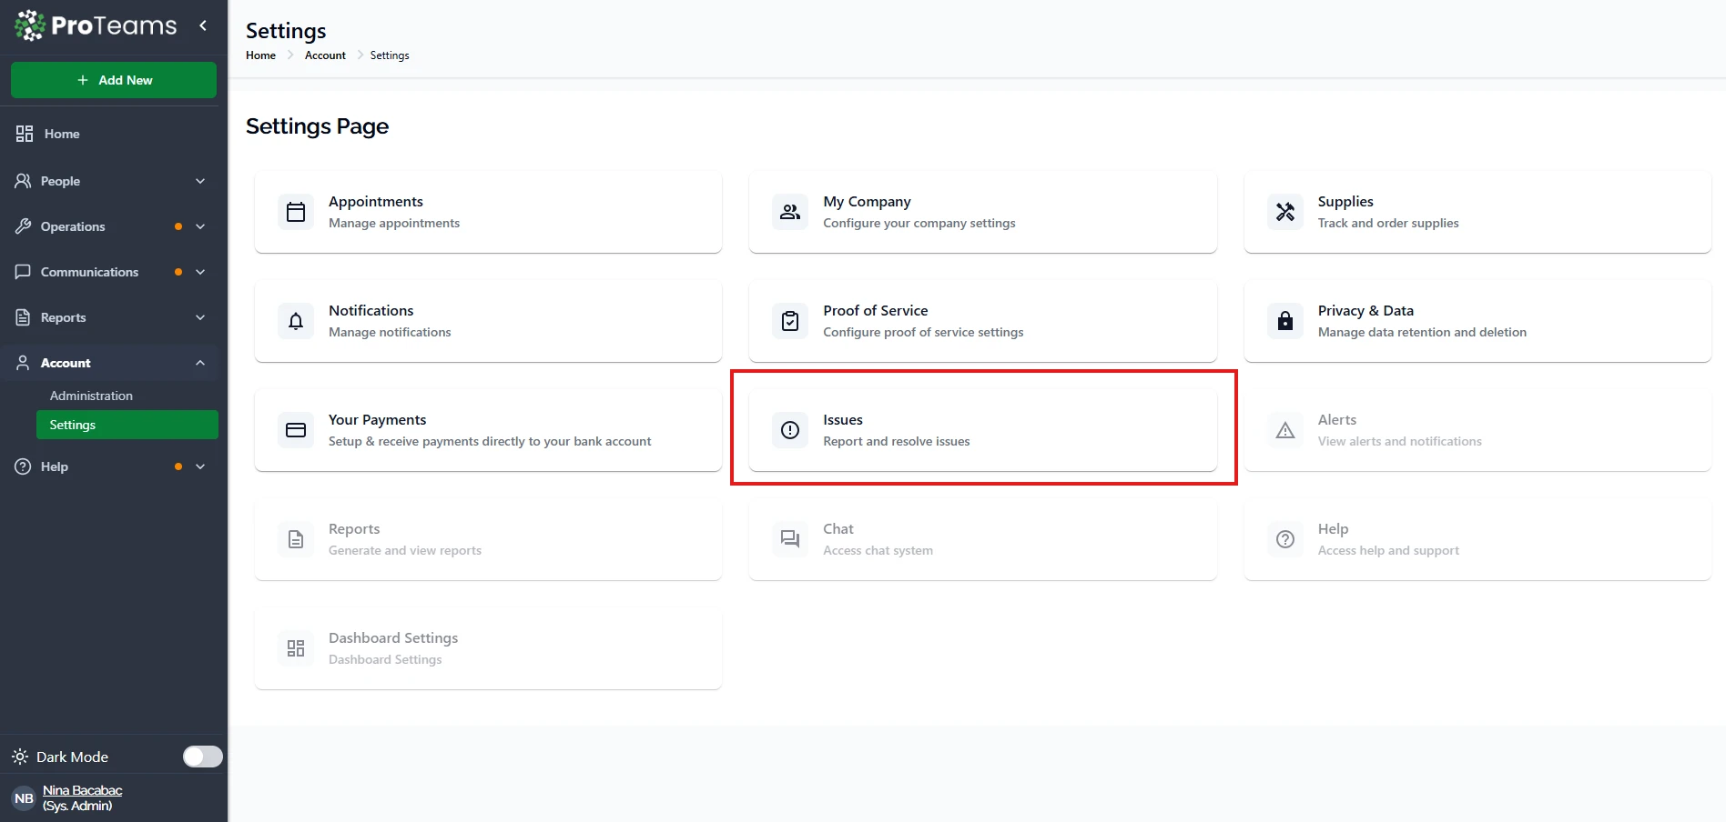Click the Supplies tools icon
This screenshot has width=1726, height=822.
coord(1284,212)
